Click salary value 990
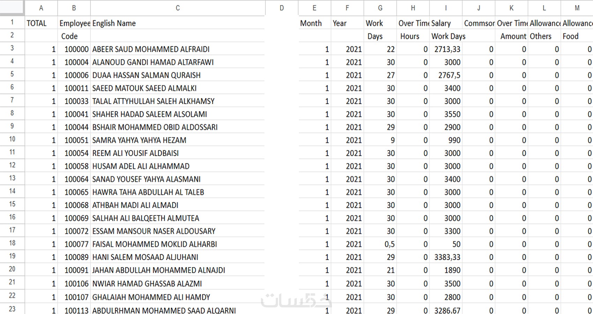Viewport: 593px width, 314px height. 454,140
